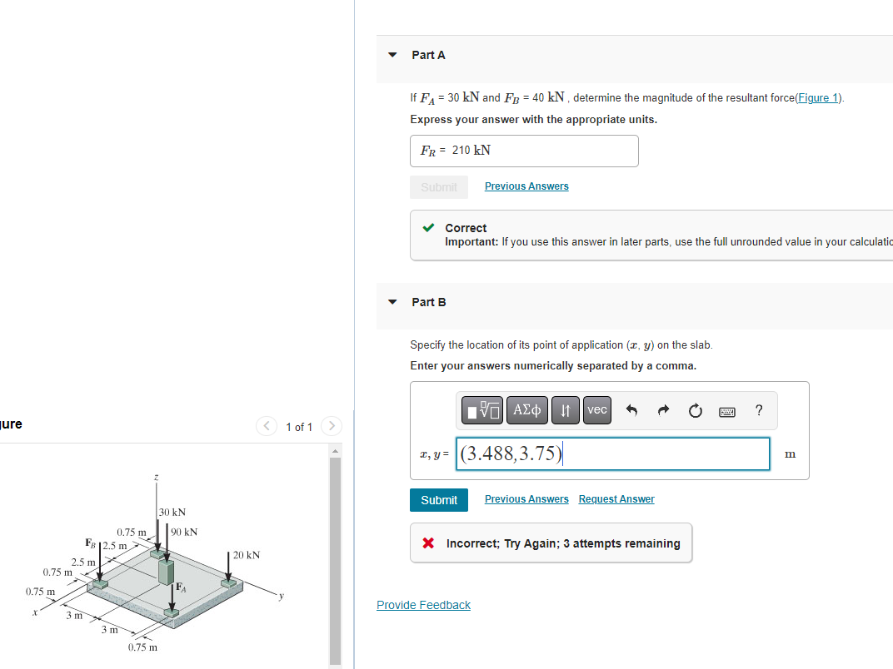Click next figure navigation arrow
Screen dimensions: 893x669
pyautogui.click(x=331, y=425)
